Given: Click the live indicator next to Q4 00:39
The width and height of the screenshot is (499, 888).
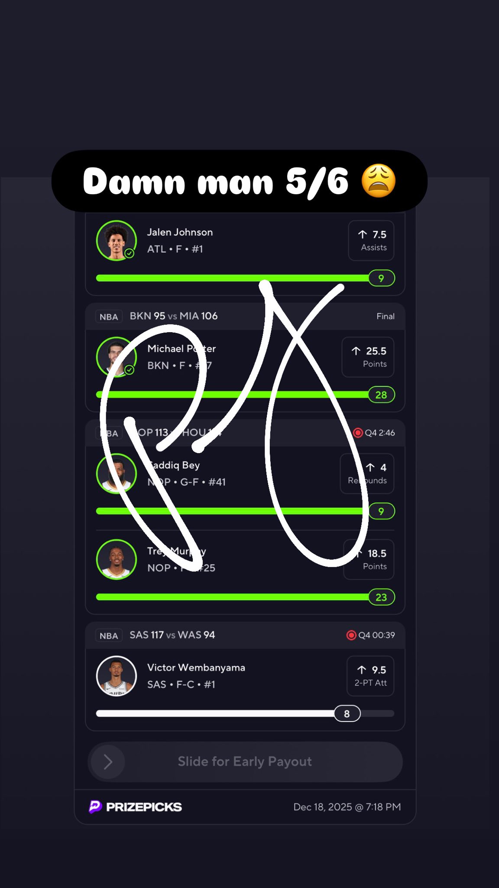Looking at the screenshot, I should 351,635.
